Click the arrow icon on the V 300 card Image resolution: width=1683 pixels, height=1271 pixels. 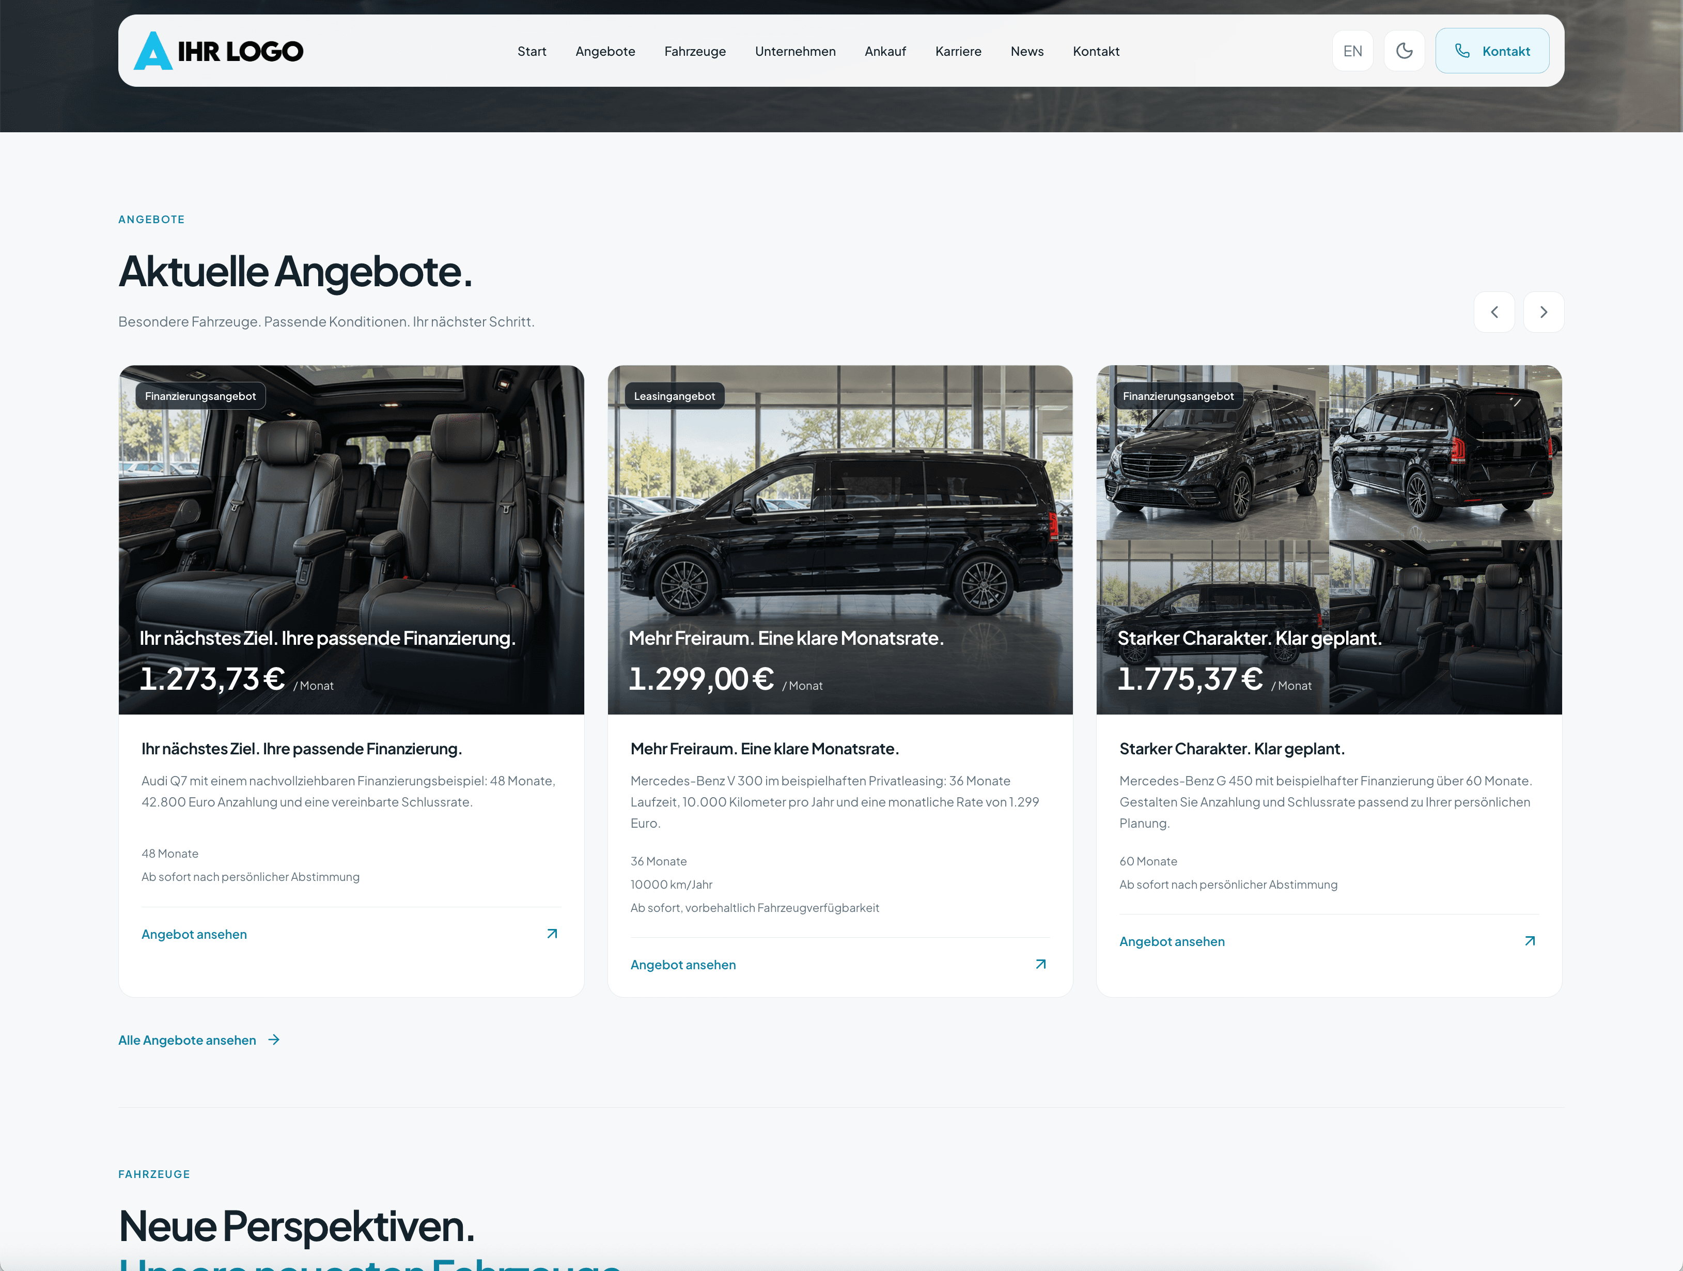tap(1041, 964)
